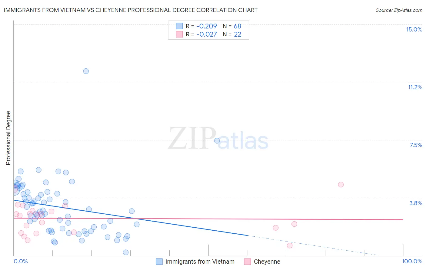
Task: Select the Immigrants from Vietnam legend label
Action: point(200,262)
